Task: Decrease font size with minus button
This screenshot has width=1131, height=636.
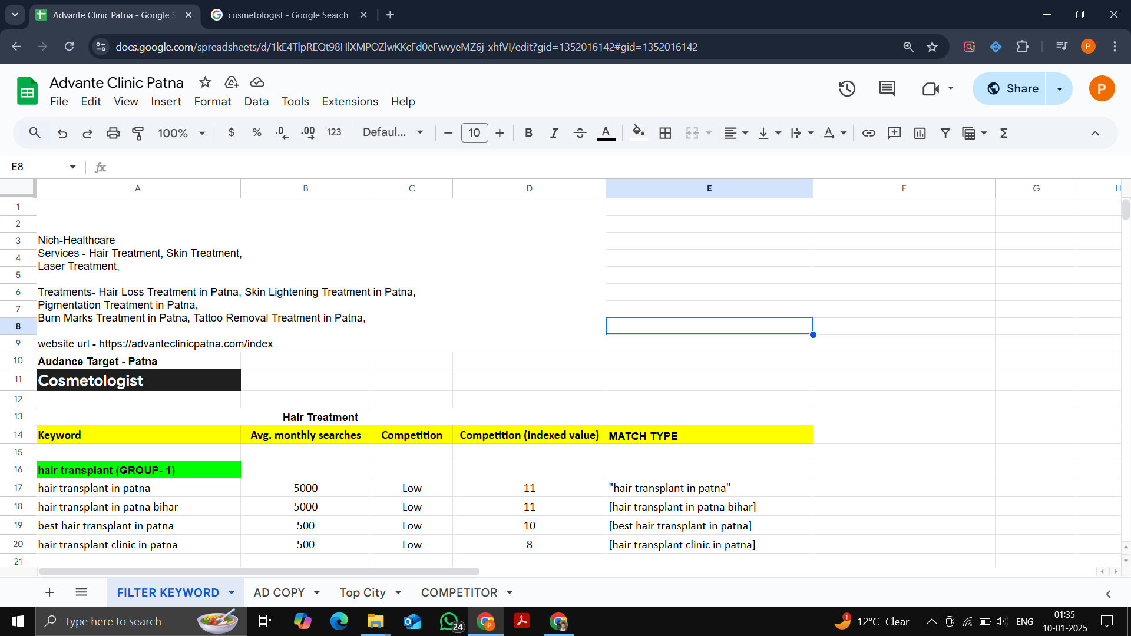Action: click(448, 133)
